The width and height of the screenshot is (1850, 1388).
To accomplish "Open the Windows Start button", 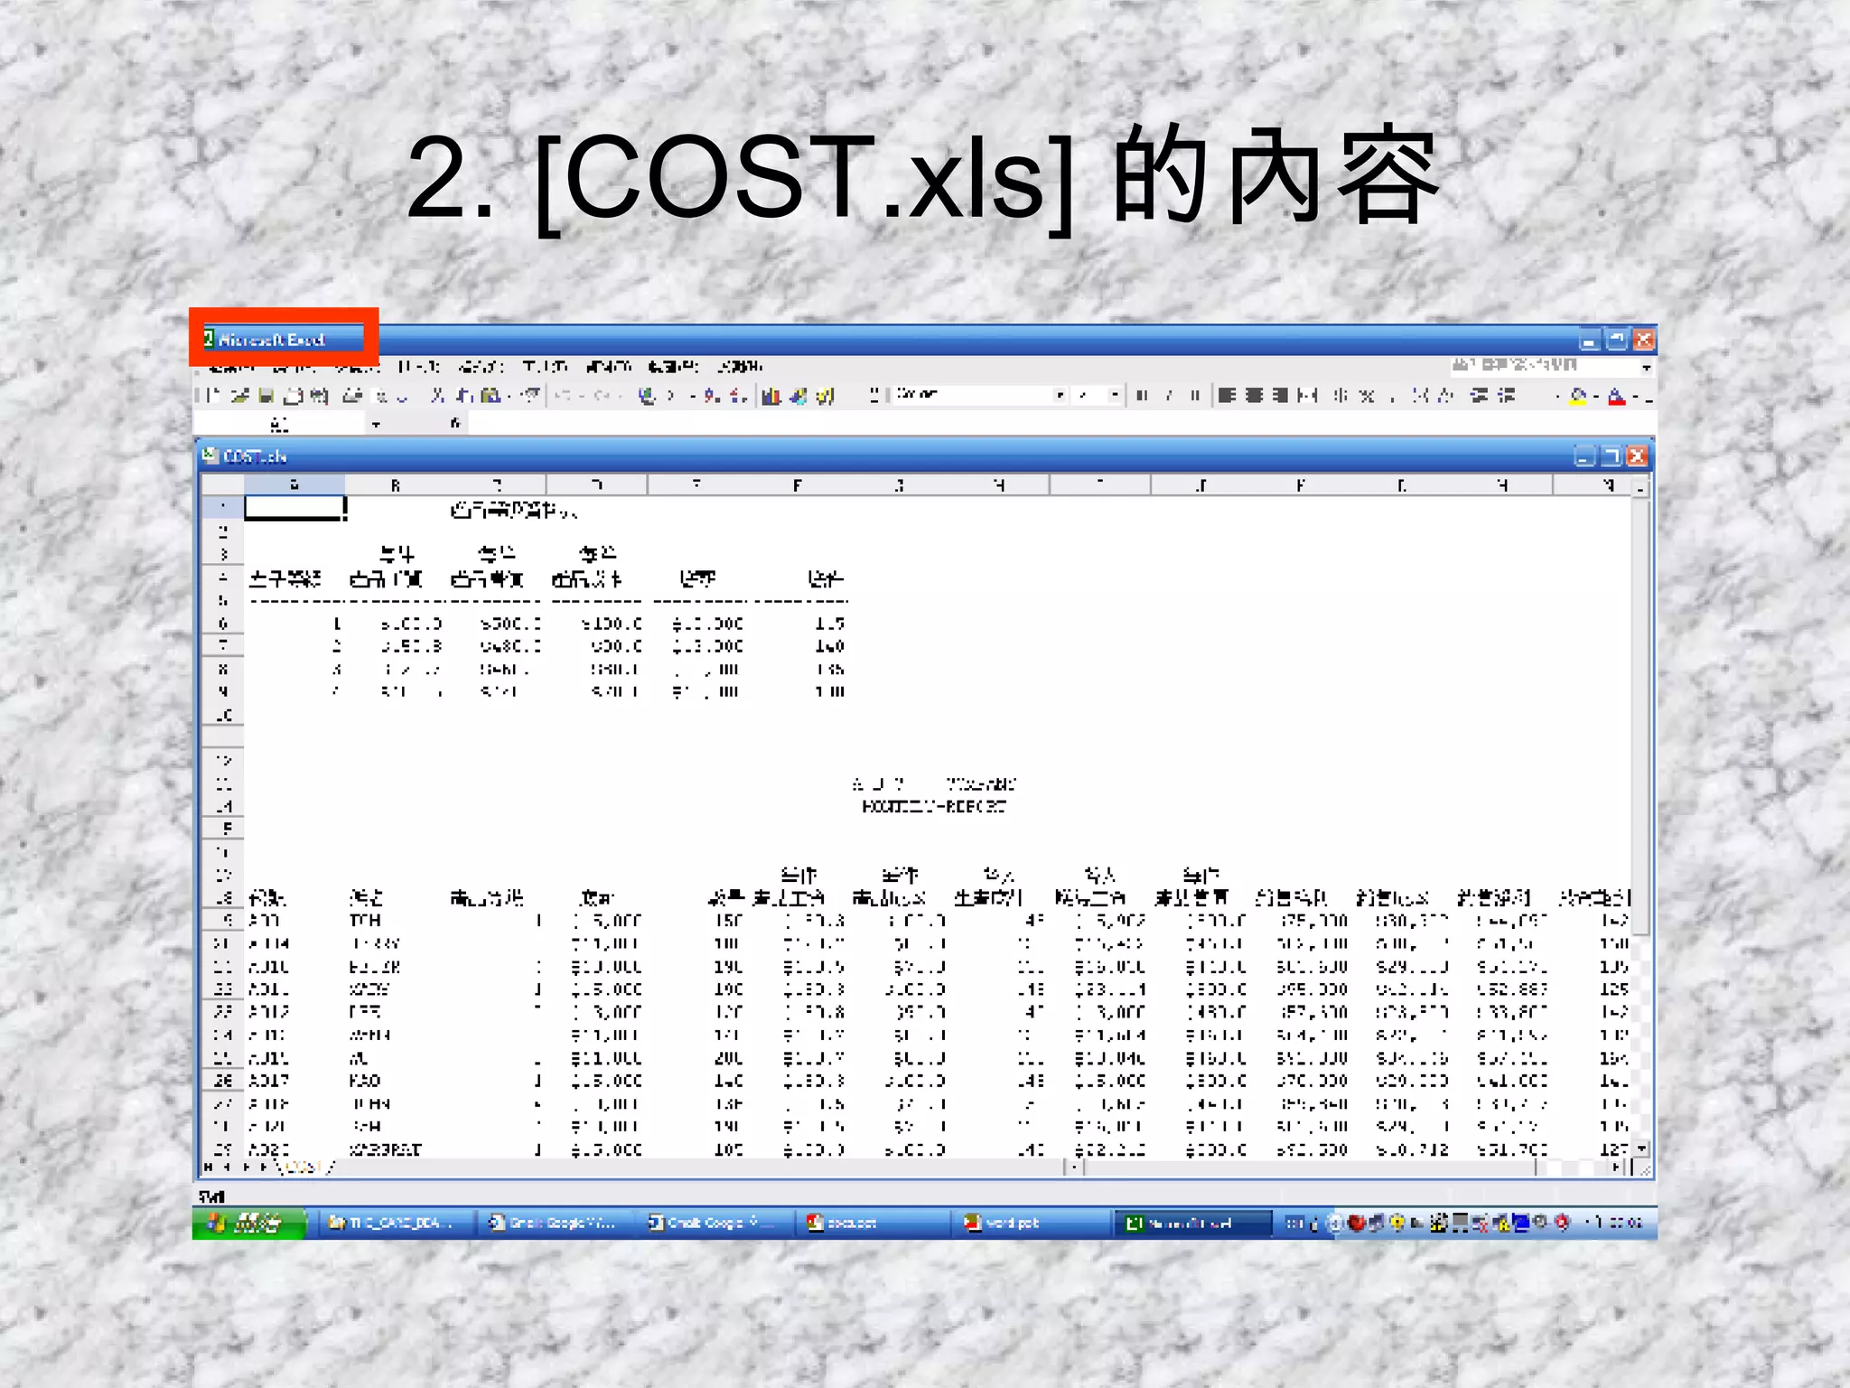I will pos(248,1224).
